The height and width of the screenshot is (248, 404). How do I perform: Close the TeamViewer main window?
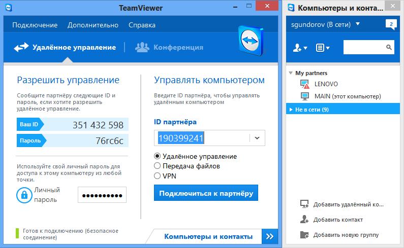pos(267,6)
